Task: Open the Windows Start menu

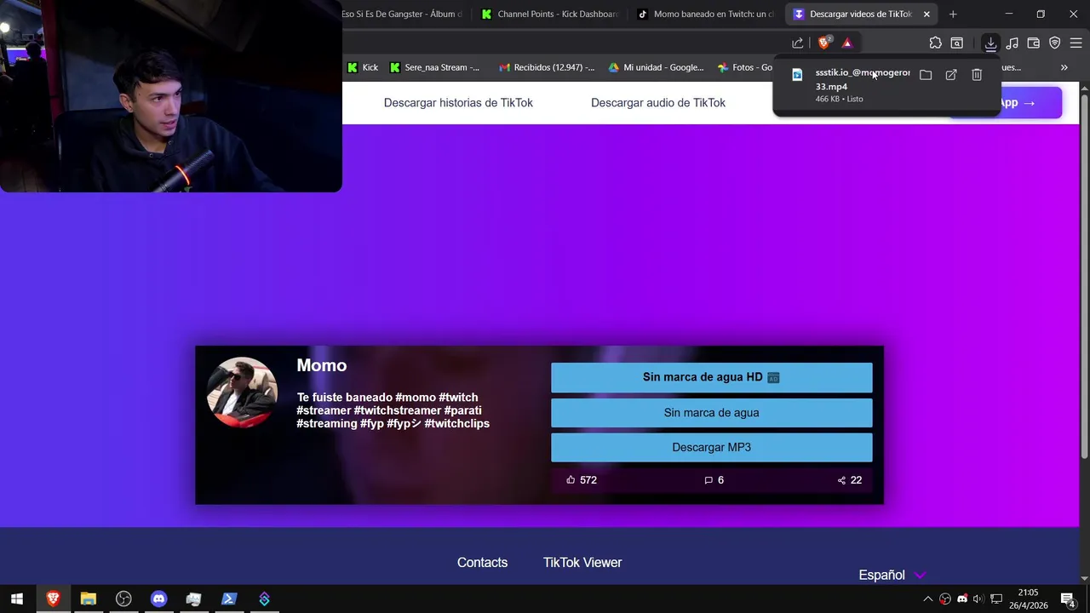Action: 16,599
